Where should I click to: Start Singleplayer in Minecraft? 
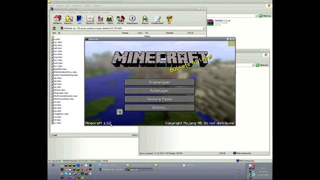click(x=159, y=82)
